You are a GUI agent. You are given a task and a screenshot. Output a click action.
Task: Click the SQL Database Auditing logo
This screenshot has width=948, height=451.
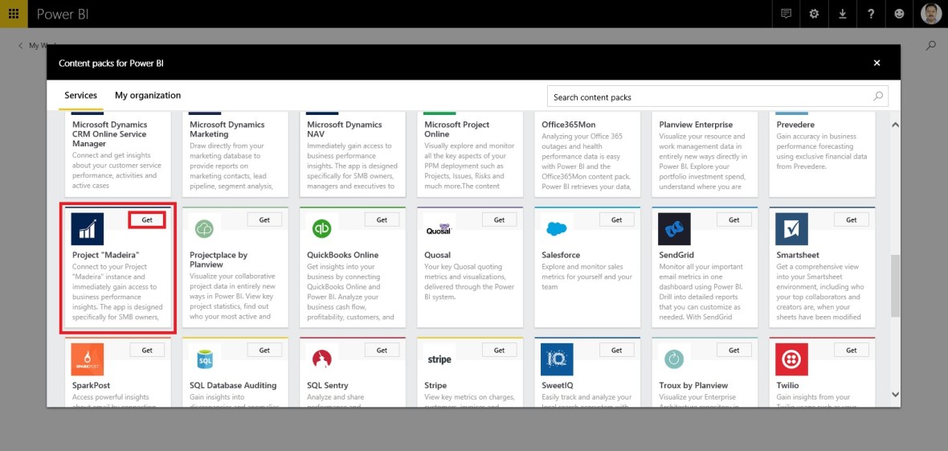pos(205,359)
